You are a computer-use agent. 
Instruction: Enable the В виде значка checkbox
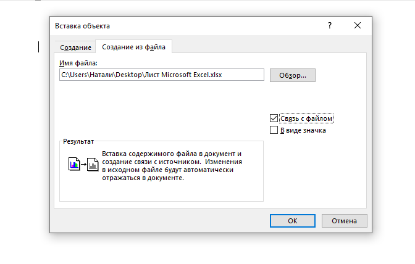click(x=274, y=130)
